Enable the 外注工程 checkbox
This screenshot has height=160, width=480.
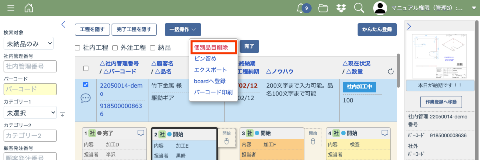115,48
